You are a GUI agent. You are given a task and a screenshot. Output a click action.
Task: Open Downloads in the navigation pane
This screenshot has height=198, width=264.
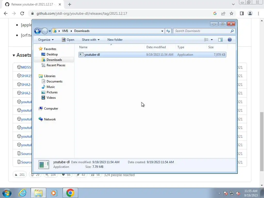pyautogui.click(x=54, y=60)
